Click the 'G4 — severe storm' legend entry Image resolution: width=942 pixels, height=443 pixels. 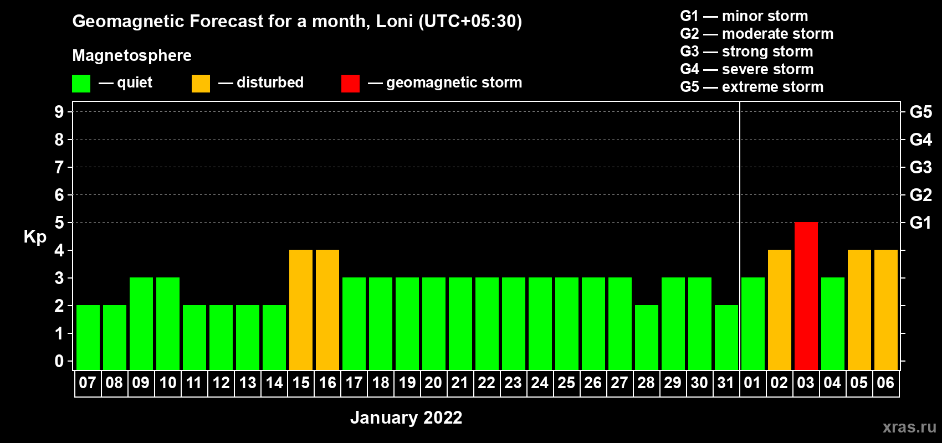coord(747,69)
